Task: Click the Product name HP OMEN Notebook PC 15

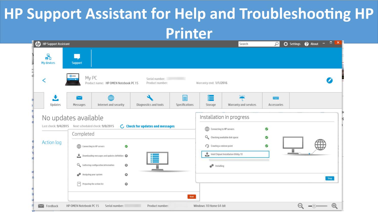Action: [112, 83]
